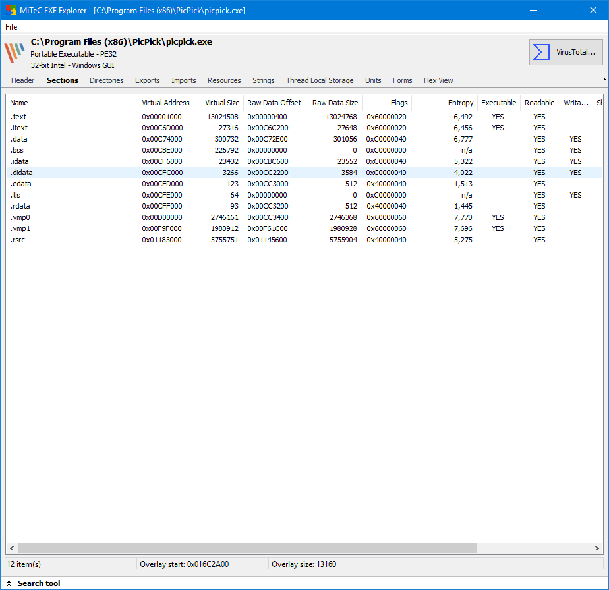This screenshot has height=590, width=609.
Task: Click the Search tool label
Action: tap(39, 583)
